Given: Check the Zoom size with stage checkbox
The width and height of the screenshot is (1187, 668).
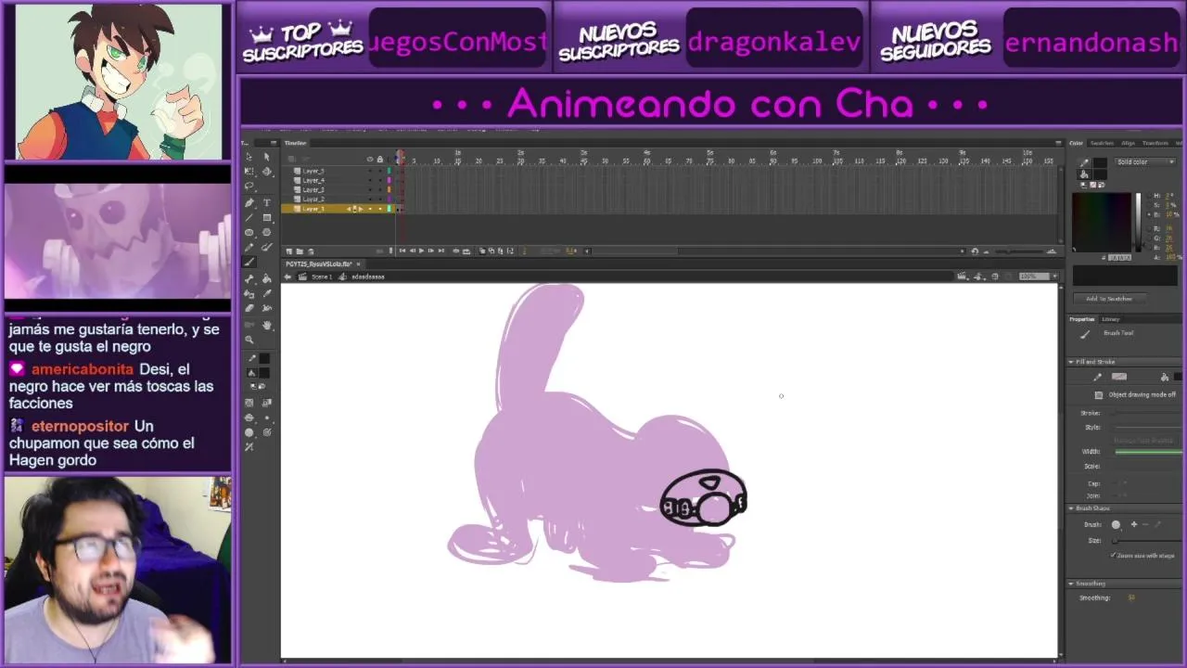Looking at the screenshot, I should click(1113, 555).
